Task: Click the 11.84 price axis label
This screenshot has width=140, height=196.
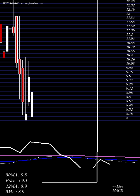Action: point(130,18)
